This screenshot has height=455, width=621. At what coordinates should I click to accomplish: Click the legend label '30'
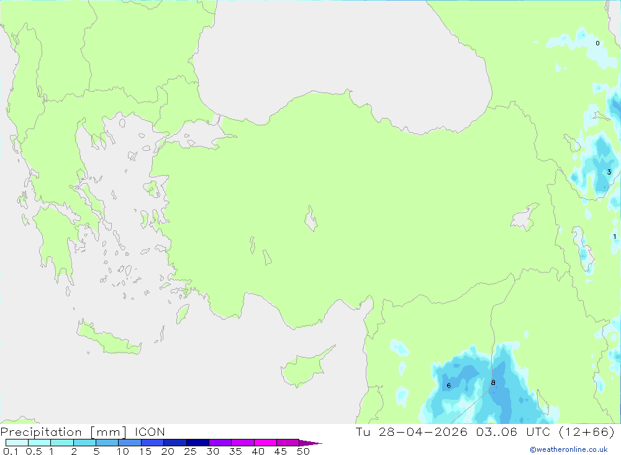[212, 451]
